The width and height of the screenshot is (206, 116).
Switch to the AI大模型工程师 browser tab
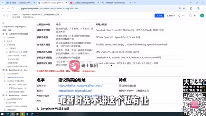84,3
